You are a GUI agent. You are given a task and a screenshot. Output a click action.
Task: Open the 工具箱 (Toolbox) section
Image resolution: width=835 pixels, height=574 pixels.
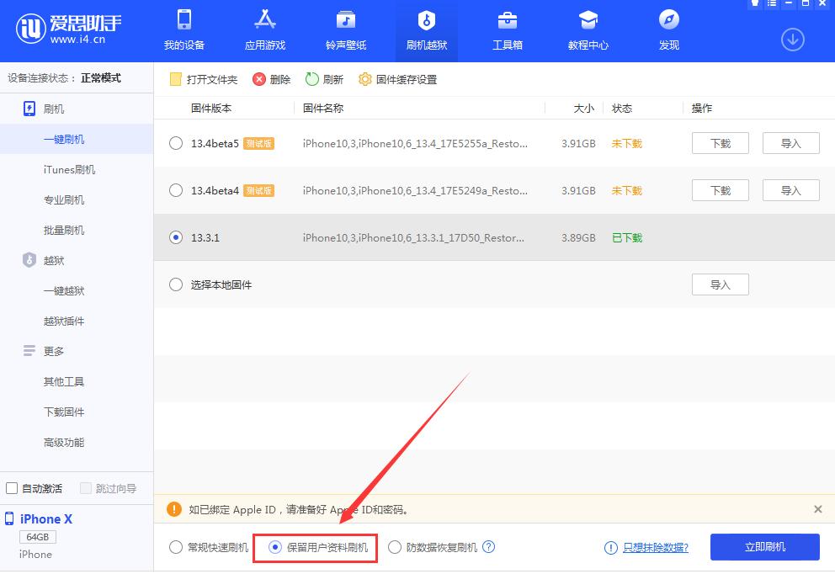click(507, 31)
